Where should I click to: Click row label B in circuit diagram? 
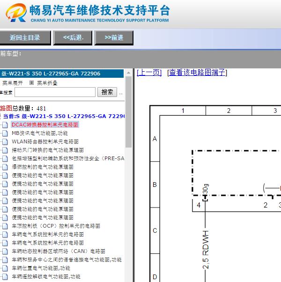155,185
